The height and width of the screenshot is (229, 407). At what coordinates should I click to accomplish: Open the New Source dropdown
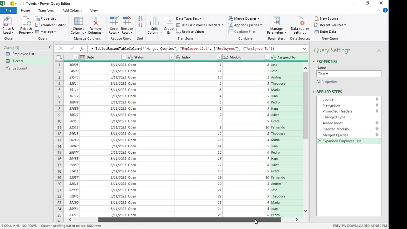328,18
